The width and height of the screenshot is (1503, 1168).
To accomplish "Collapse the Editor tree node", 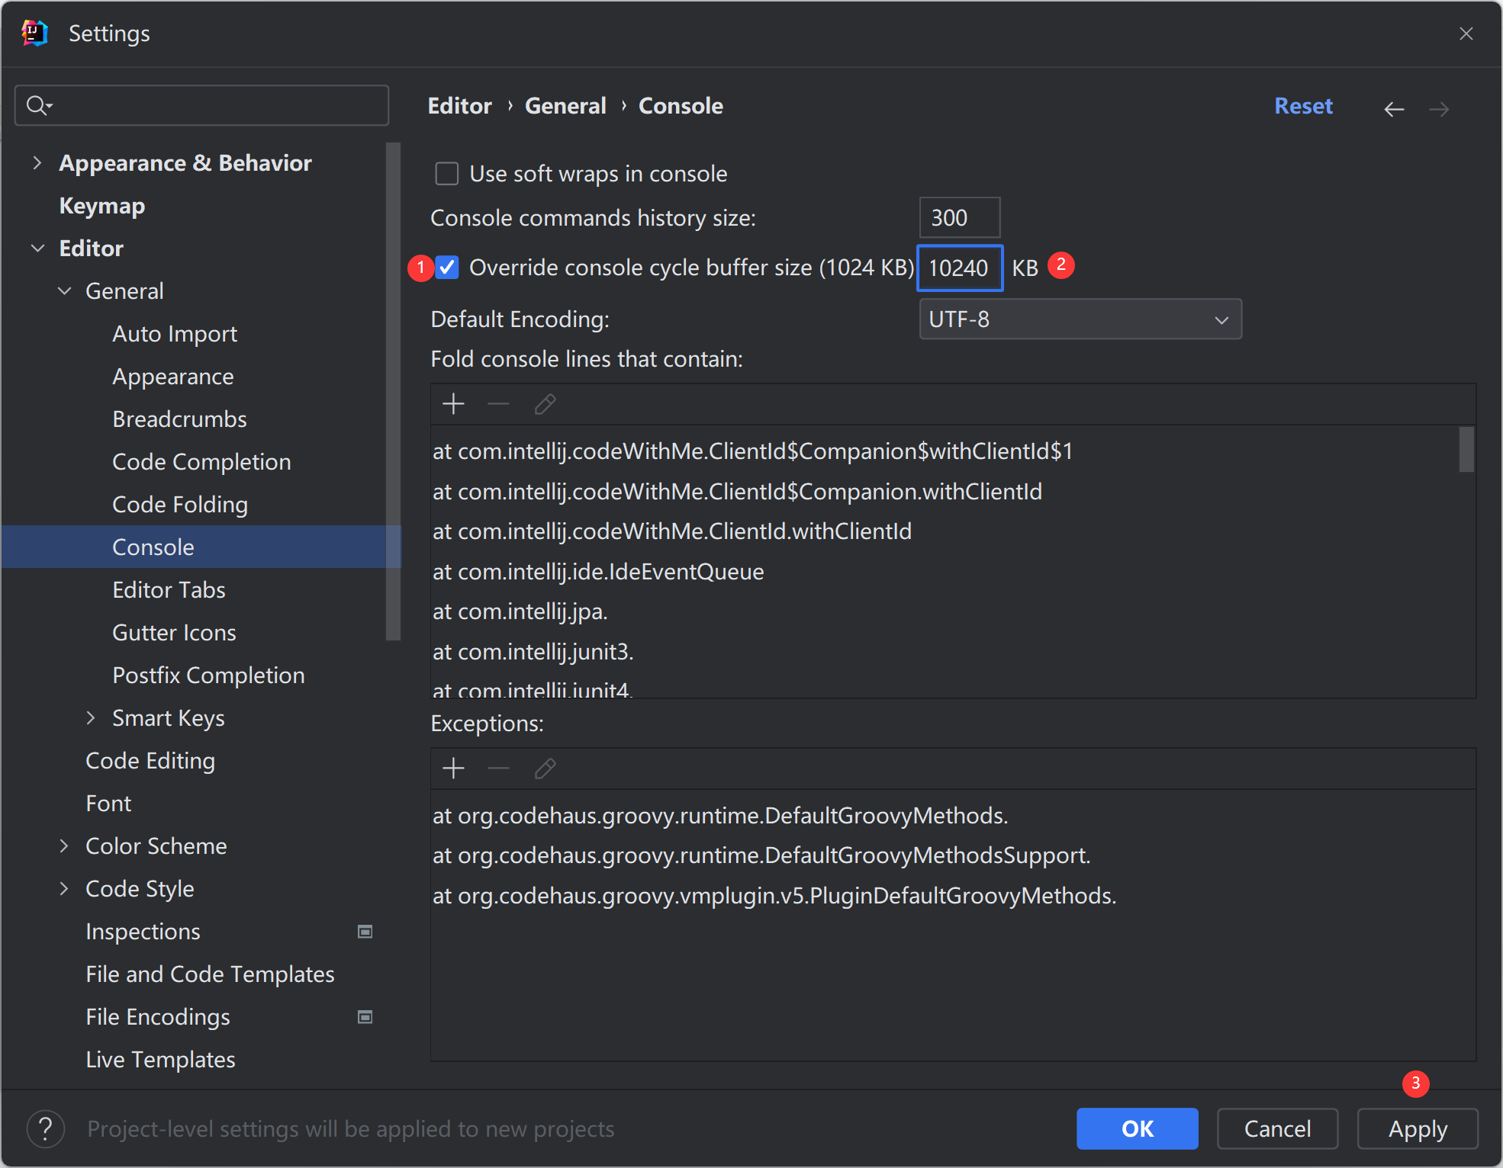I will tap(37, 248).
